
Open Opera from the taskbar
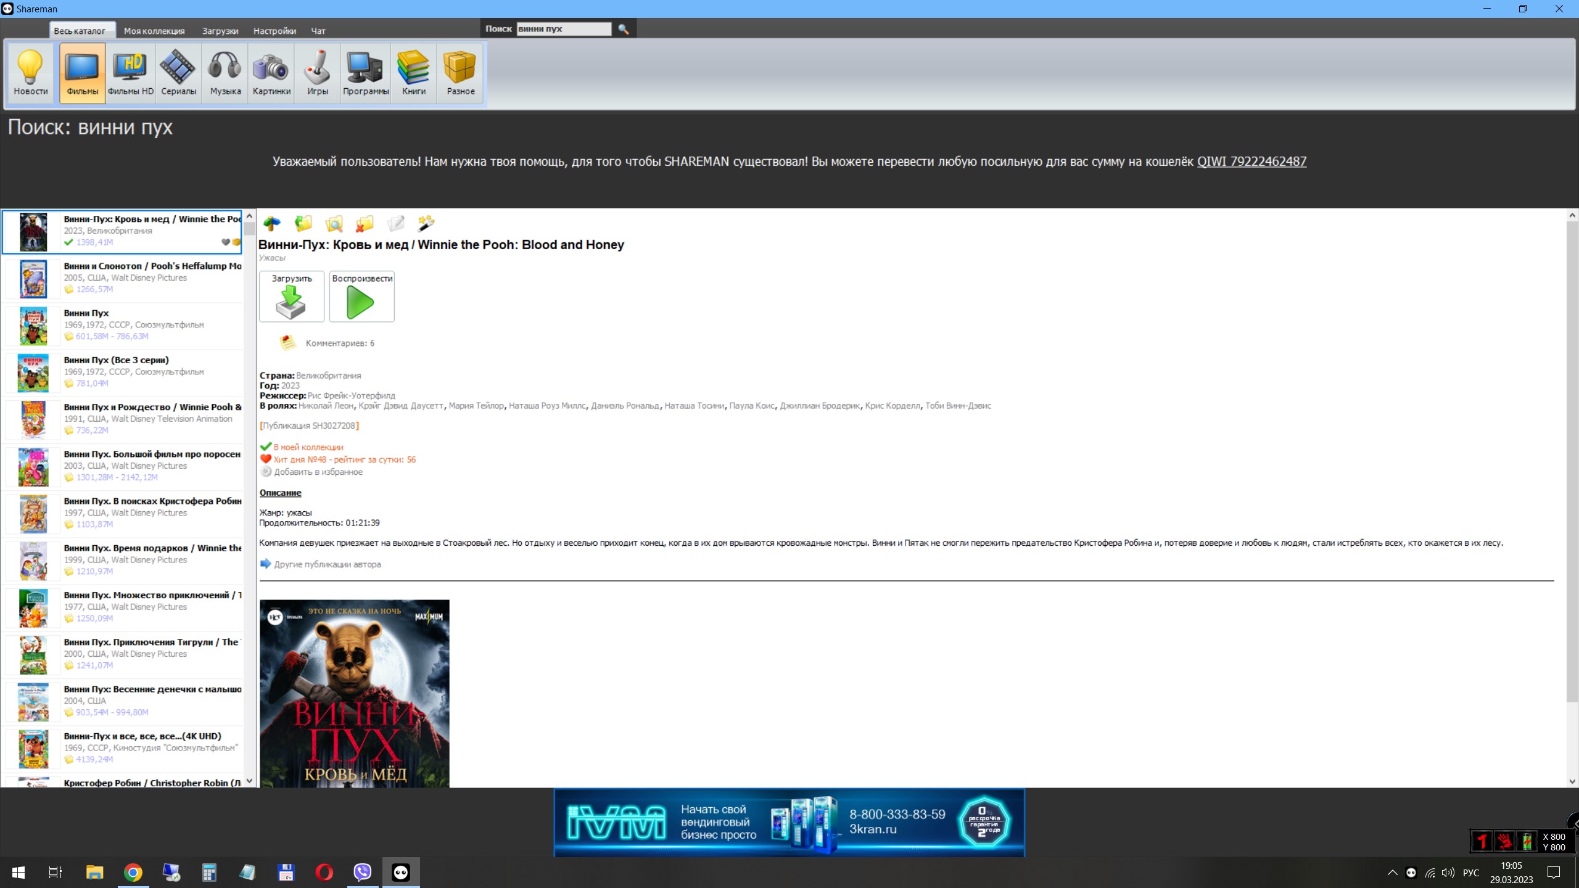pyautogui.click(x=324, y=873)
